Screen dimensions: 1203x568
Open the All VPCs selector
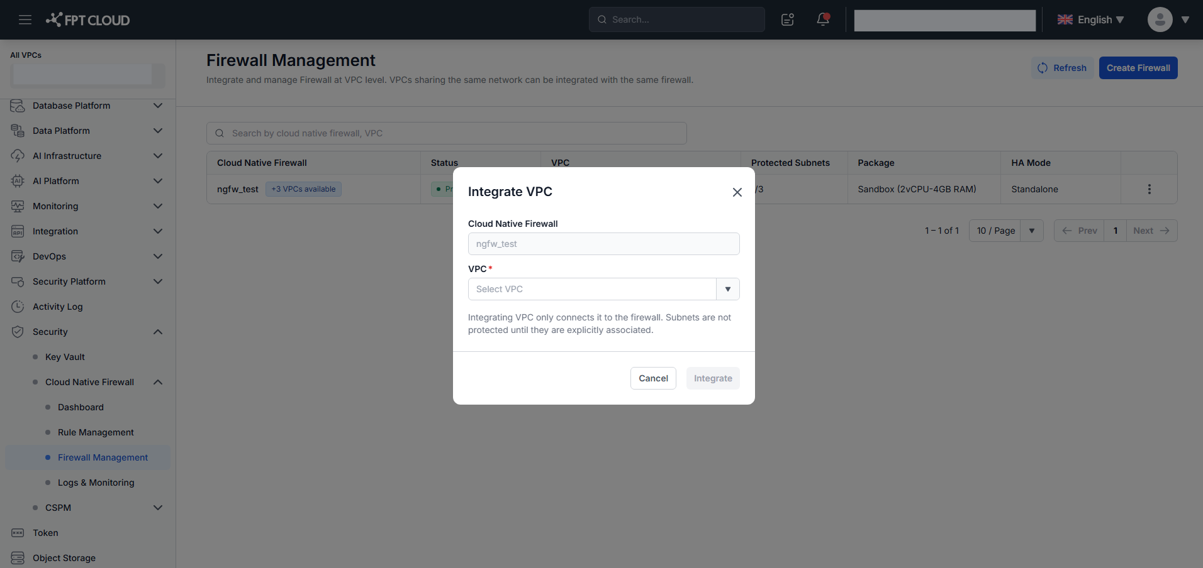(87, 75)
